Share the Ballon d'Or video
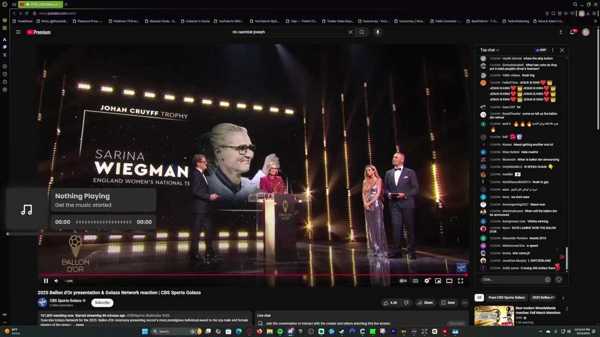This screenshot has height=337, width=600. point(425,303)
